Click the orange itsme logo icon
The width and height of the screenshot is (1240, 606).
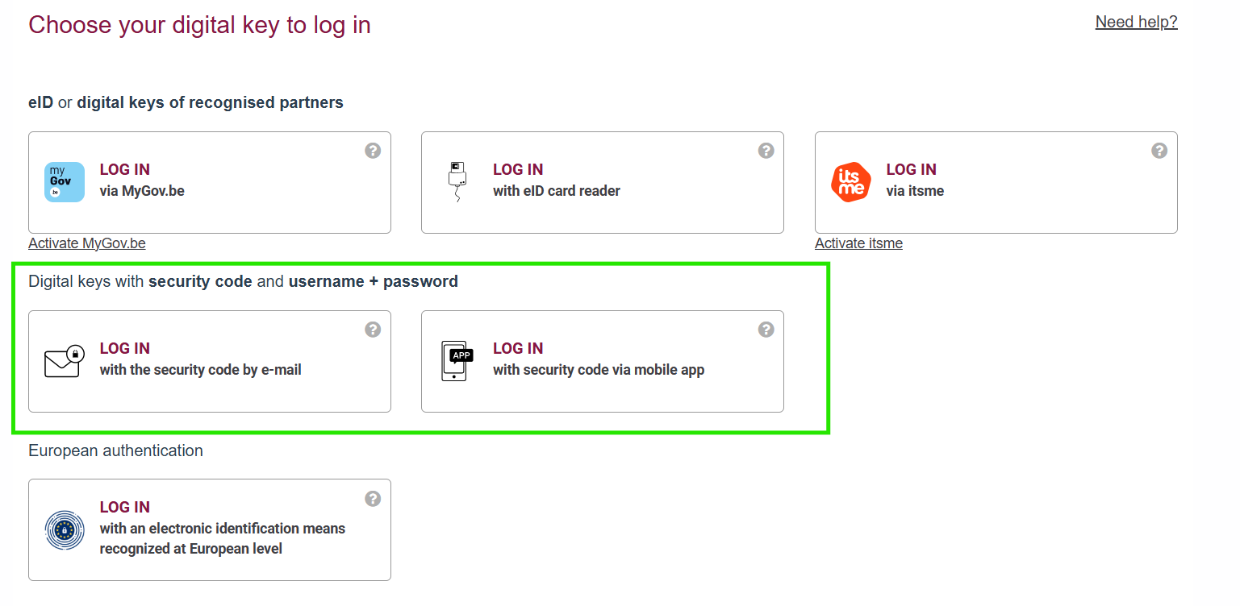(851, 182)
